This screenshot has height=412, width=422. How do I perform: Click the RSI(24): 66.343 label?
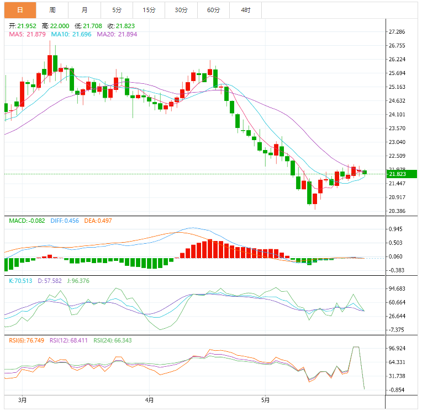click(113, 341)
